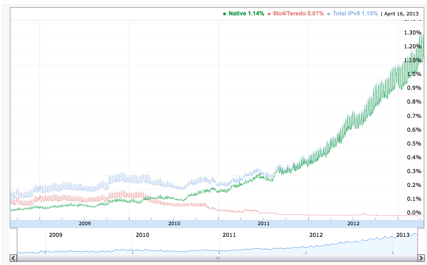Click the left scroll arrow button
427x265 pixels.
(13, 258)
